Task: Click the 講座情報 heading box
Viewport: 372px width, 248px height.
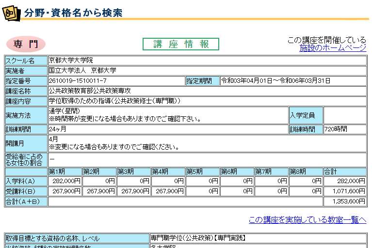Action: pos(181,44)
